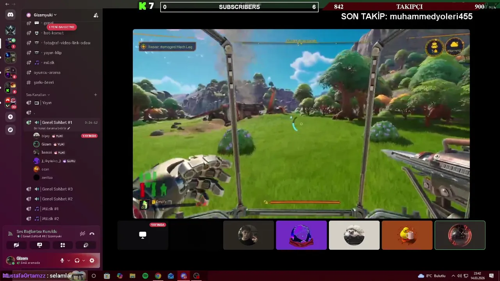Open Microsoft Store from the taskbar
Viewport: 500px width, 281px height.
[107, 276]
